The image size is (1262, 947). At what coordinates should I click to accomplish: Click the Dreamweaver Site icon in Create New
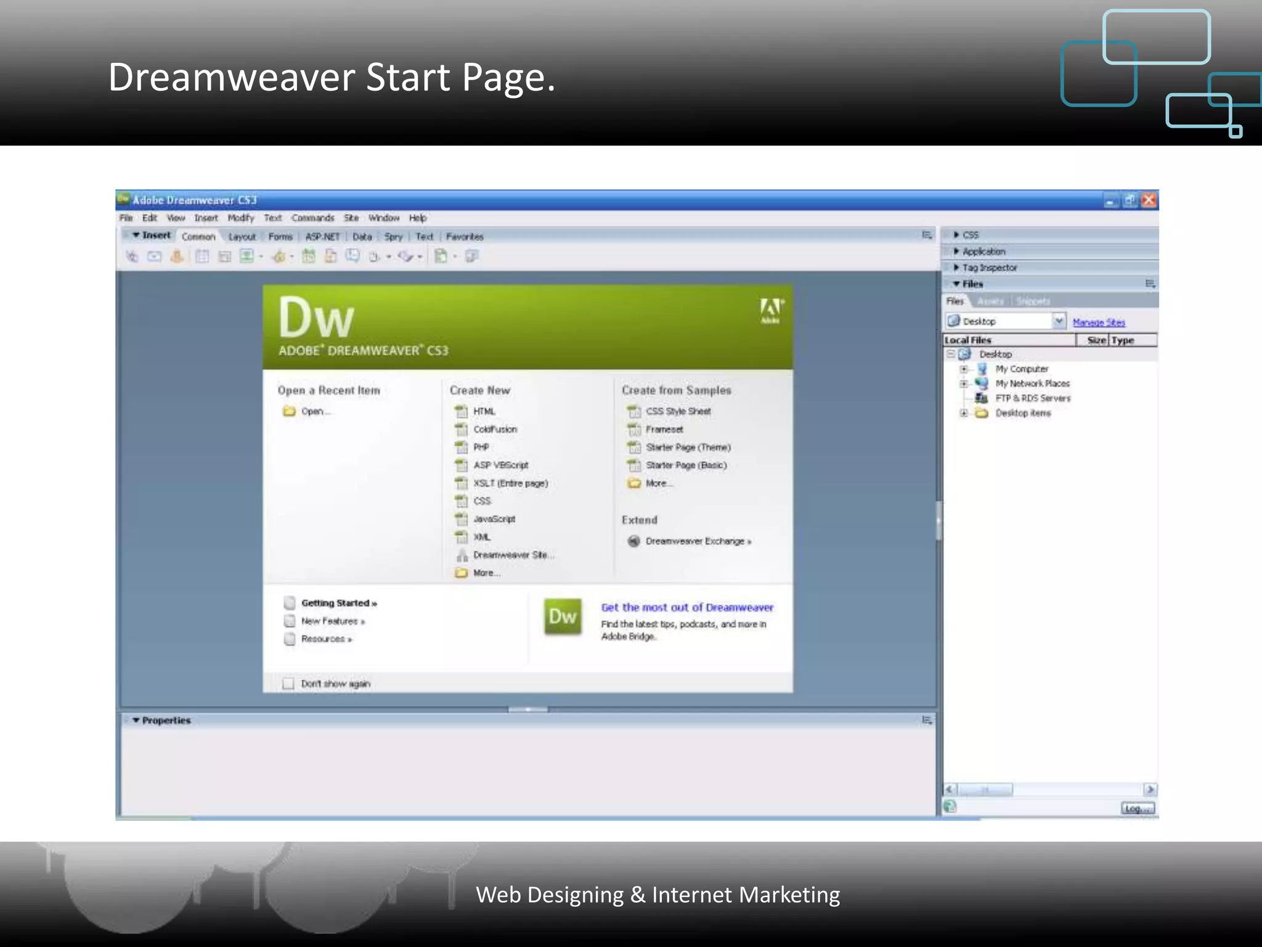pyautogui.click(x=462, y=555)
